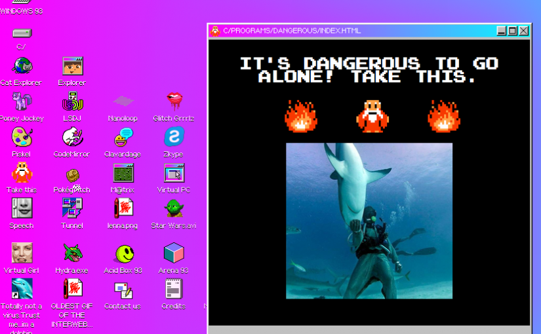The image size is (541, 334).
Task: Open the Arena 93 cube icon
Action: pyautogui.click(x=174, y=253)
